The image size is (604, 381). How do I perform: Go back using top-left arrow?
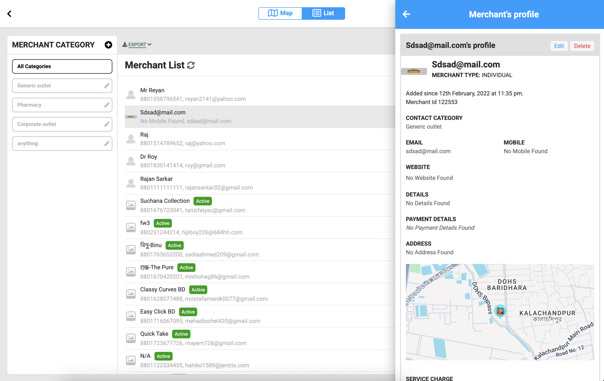(x=9, y=14)
